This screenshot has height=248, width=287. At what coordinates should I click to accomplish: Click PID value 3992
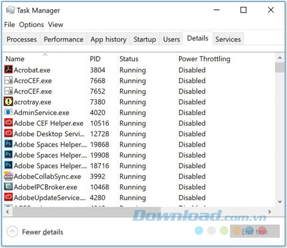click(98, 176)
